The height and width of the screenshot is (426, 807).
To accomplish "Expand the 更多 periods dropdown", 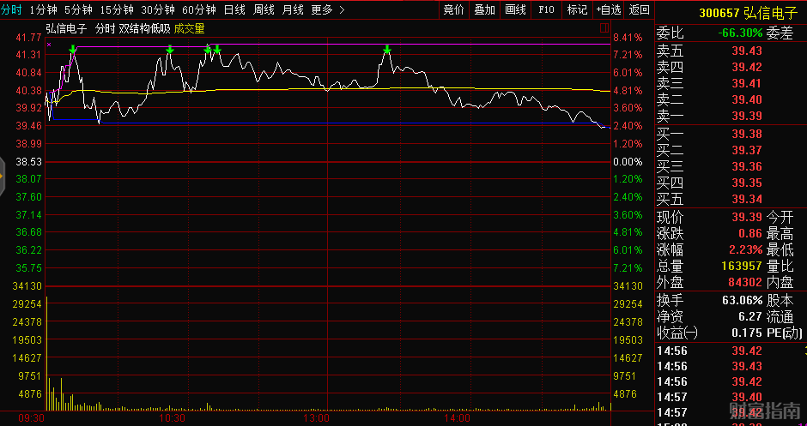I will coord(328,9).
